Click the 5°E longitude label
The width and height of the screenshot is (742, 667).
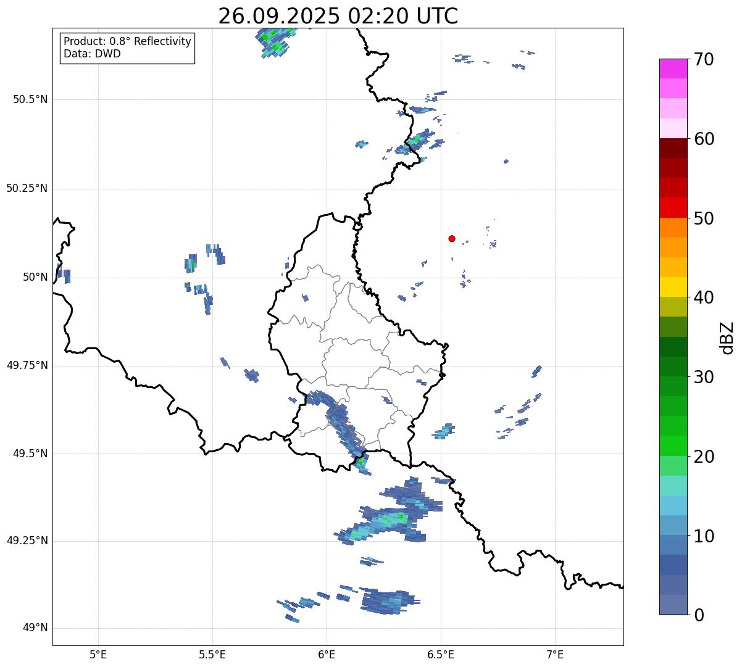[98, 654]
